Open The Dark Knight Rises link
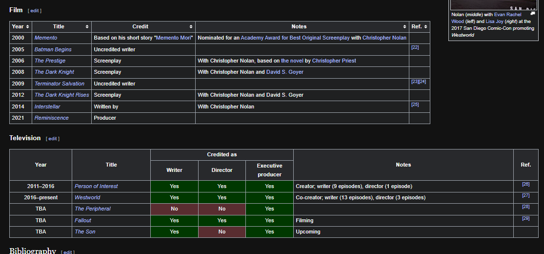 pos(62,94)
